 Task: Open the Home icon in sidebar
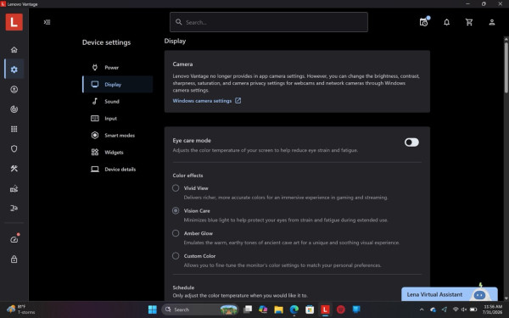tap(14, 50)
